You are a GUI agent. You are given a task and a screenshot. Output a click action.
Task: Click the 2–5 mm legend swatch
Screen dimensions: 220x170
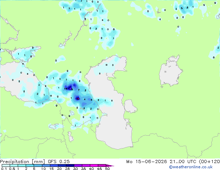click(30, 165)
